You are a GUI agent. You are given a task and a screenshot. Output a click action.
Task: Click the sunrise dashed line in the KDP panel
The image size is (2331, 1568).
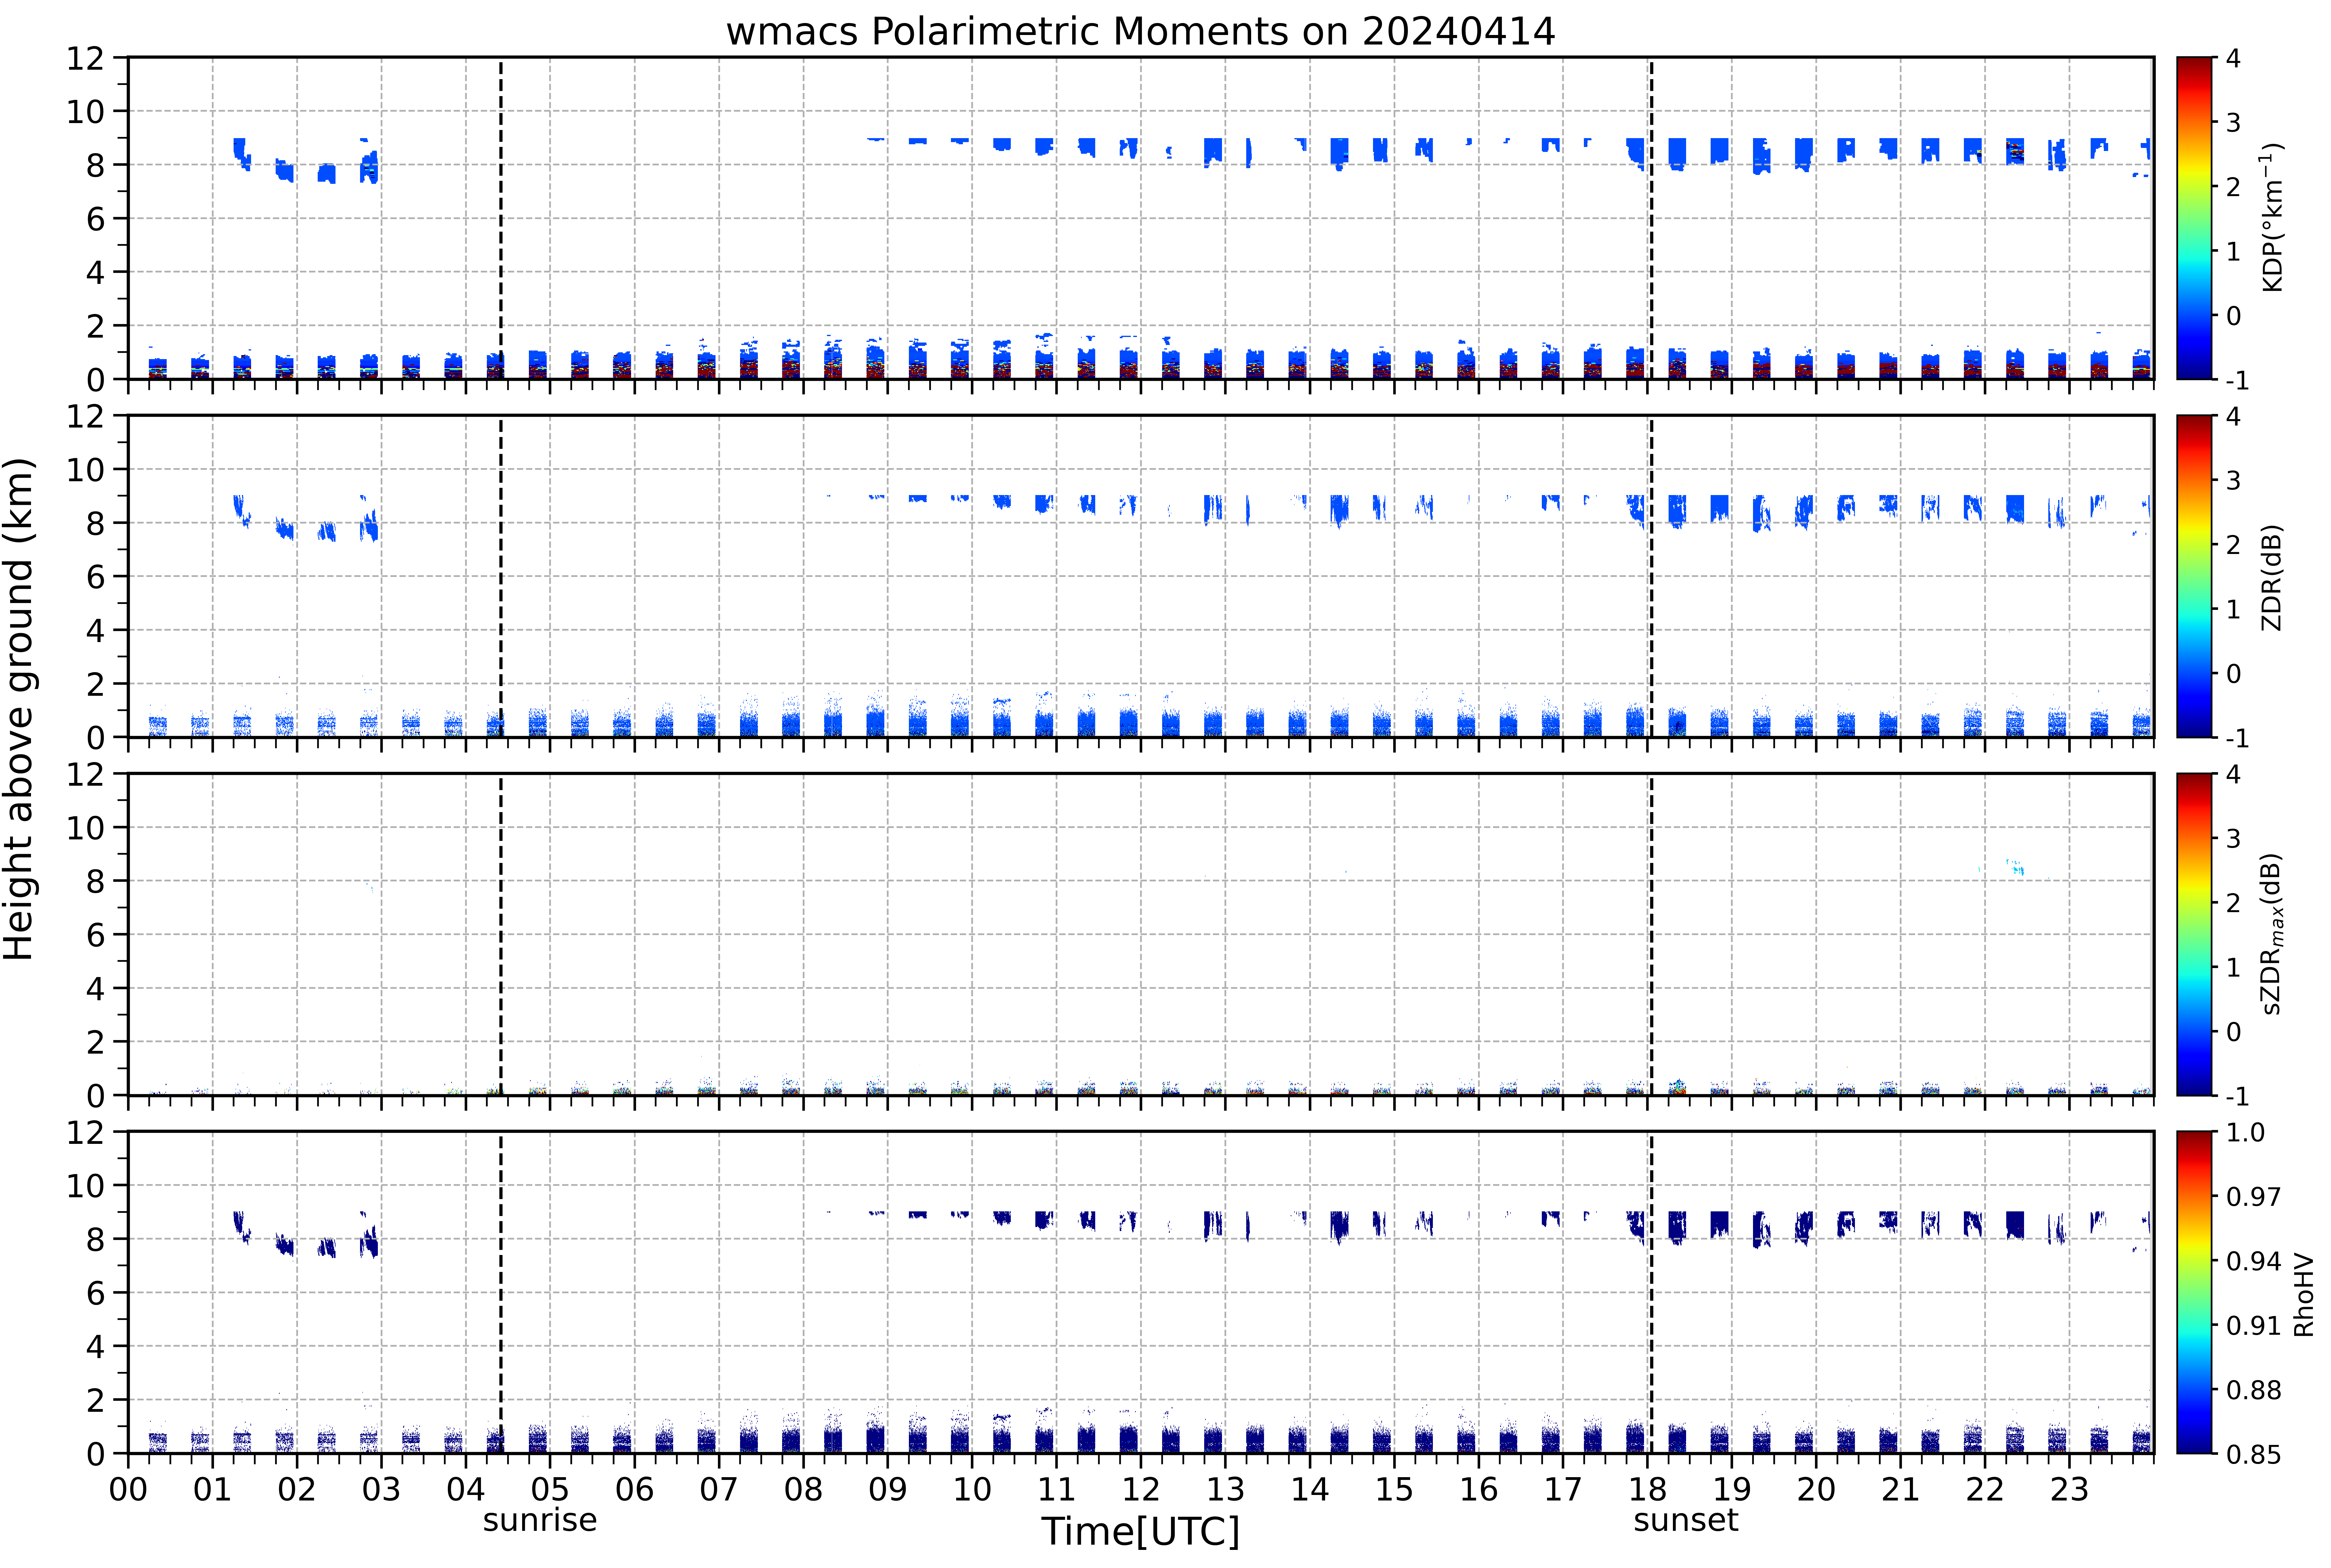(501, 218)
